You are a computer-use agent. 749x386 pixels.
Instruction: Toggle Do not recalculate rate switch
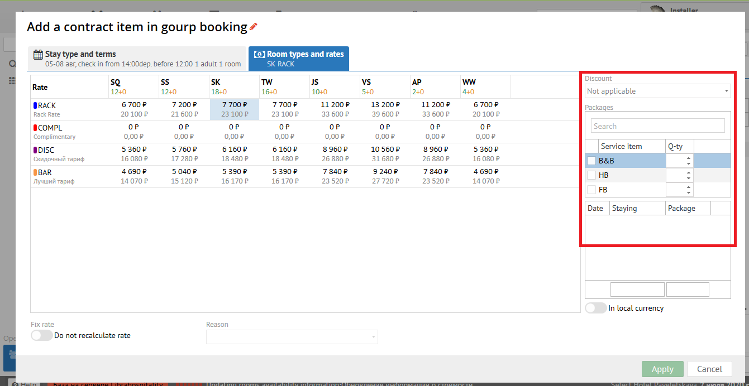click(42, 335)
